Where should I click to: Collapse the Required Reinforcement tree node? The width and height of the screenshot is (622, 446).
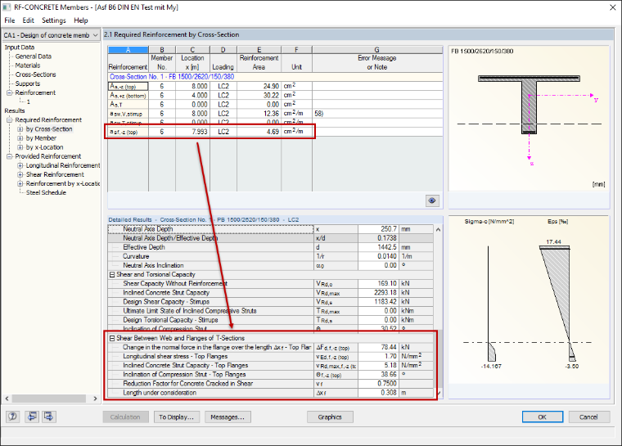10,119
